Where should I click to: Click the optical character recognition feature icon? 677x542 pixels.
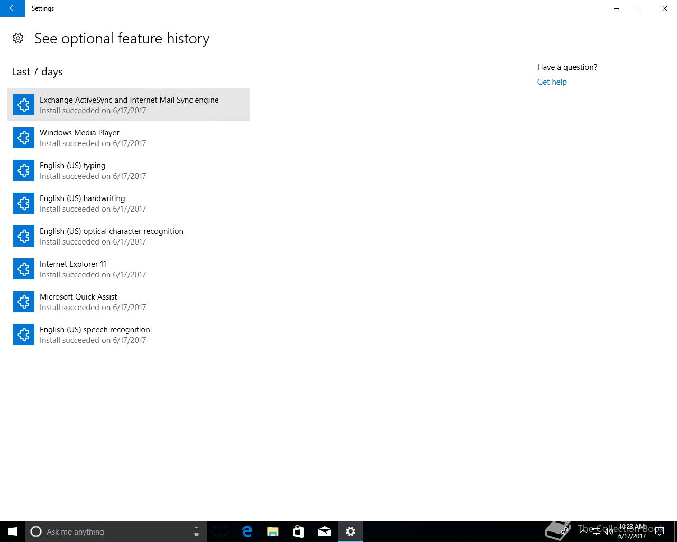[24, 236]
